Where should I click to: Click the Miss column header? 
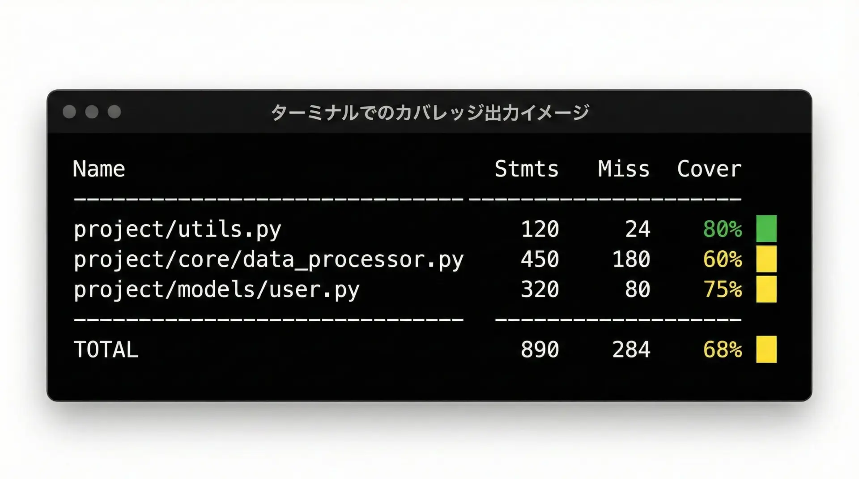click(624, 169)
